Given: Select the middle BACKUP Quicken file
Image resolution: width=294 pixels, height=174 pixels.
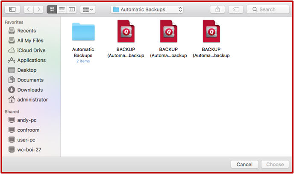Looking at the screenshot, I should point(168,32).
